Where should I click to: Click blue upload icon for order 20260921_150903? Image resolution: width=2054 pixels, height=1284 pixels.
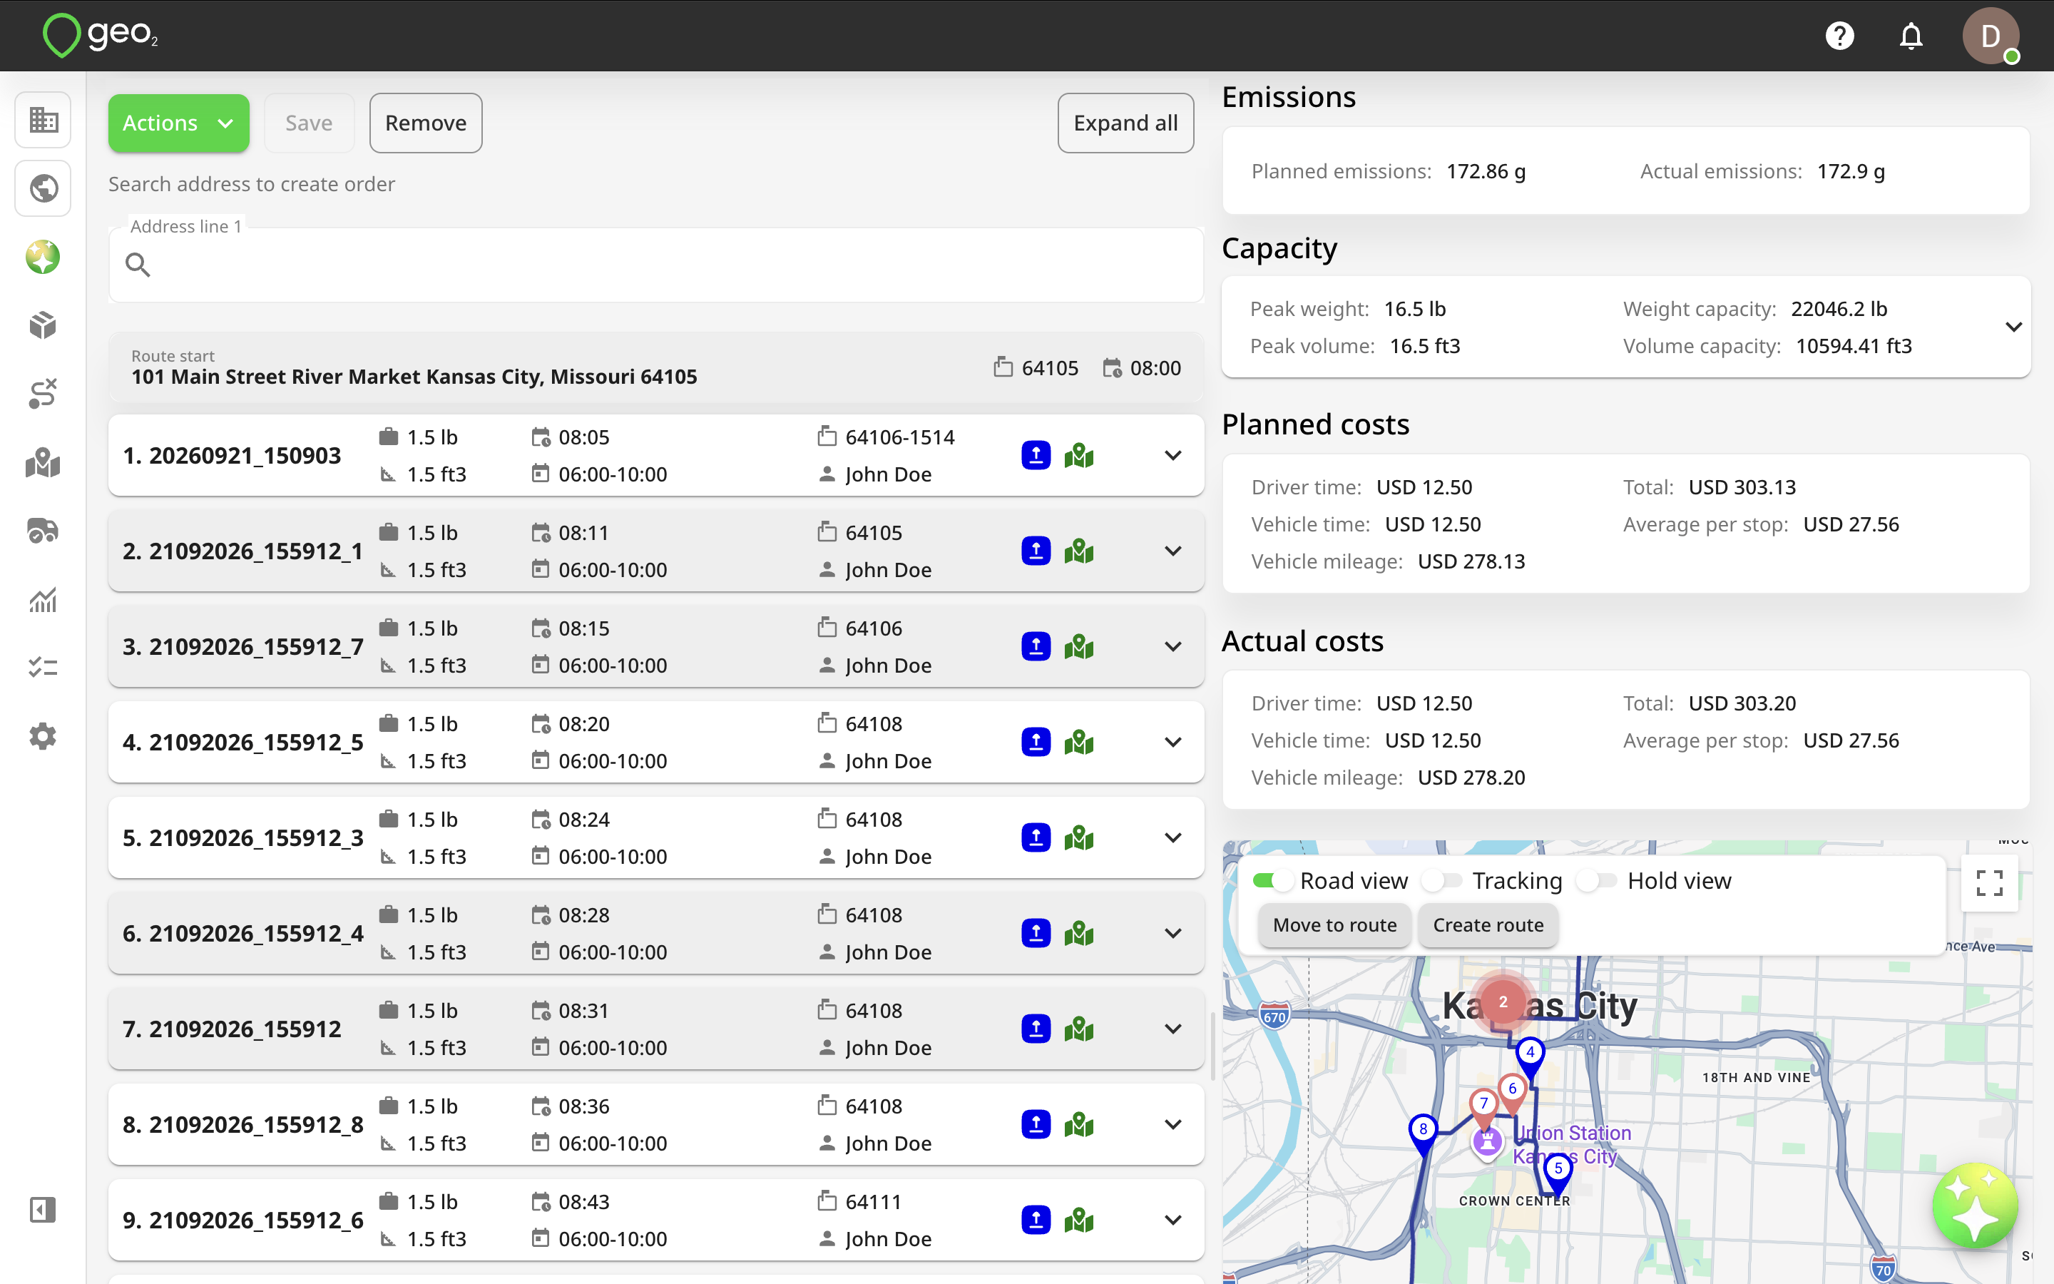coord(1036,455)
